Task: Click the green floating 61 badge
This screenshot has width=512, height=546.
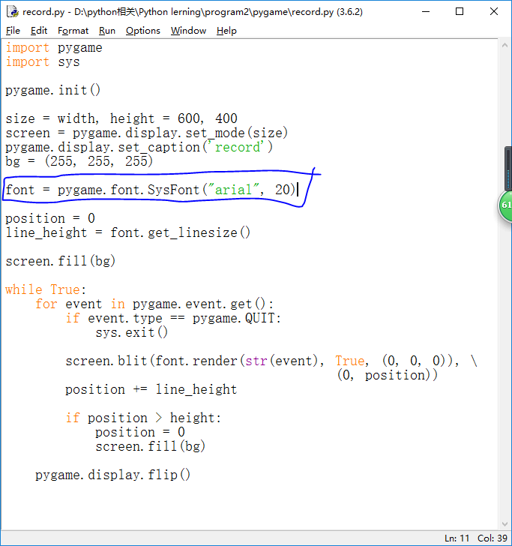Action: tap(505, 205)
